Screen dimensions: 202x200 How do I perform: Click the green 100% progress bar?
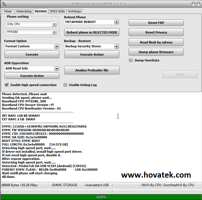(x=101, y=197)
